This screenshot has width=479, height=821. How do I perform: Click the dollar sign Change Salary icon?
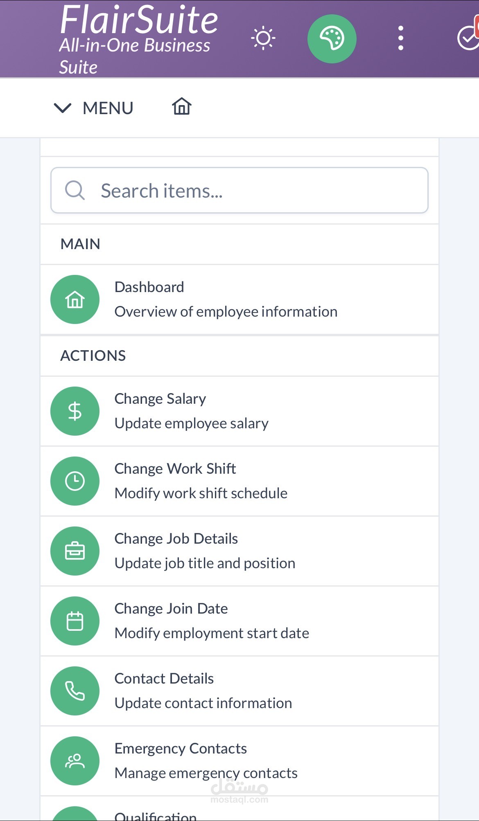75,411
